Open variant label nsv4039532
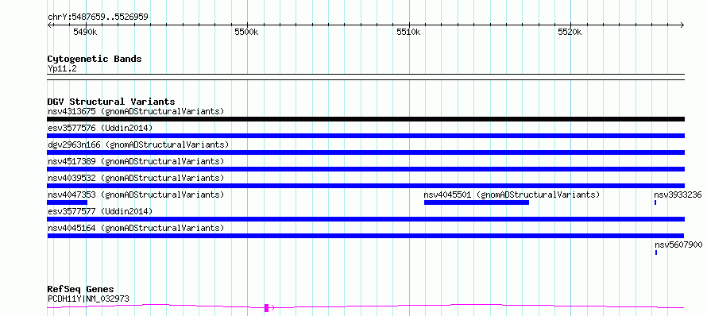Image resolution: width=707 pixels, height=316 pixels. click(136, 178)
